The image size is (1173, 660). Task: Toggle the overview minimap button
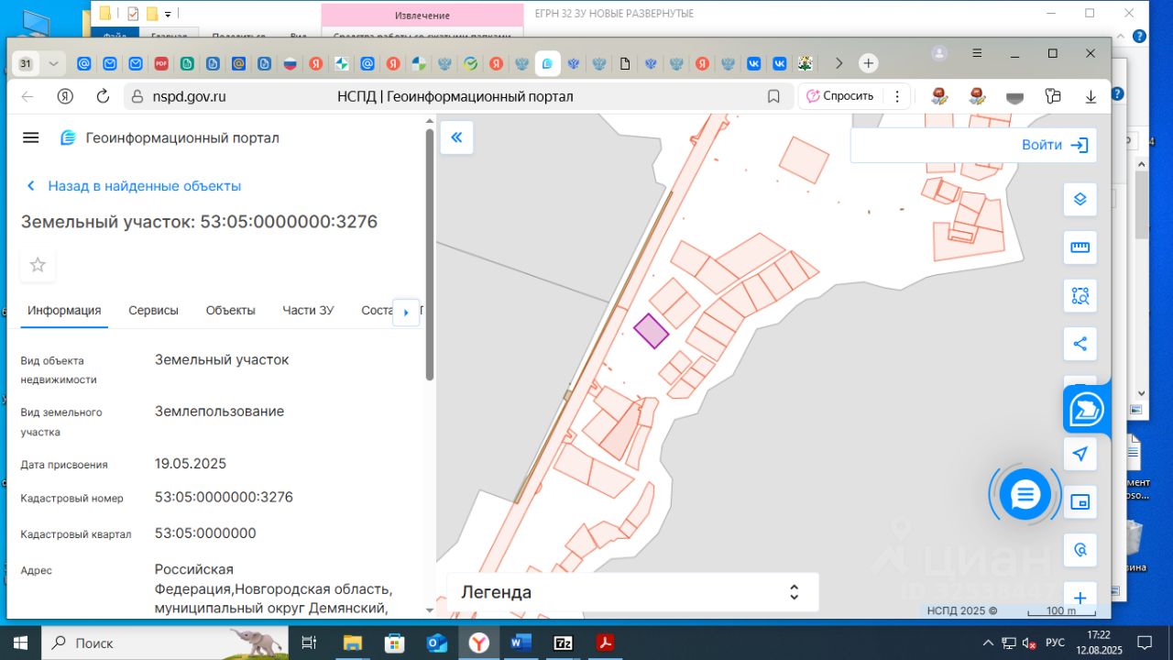tap(1080, 502)
